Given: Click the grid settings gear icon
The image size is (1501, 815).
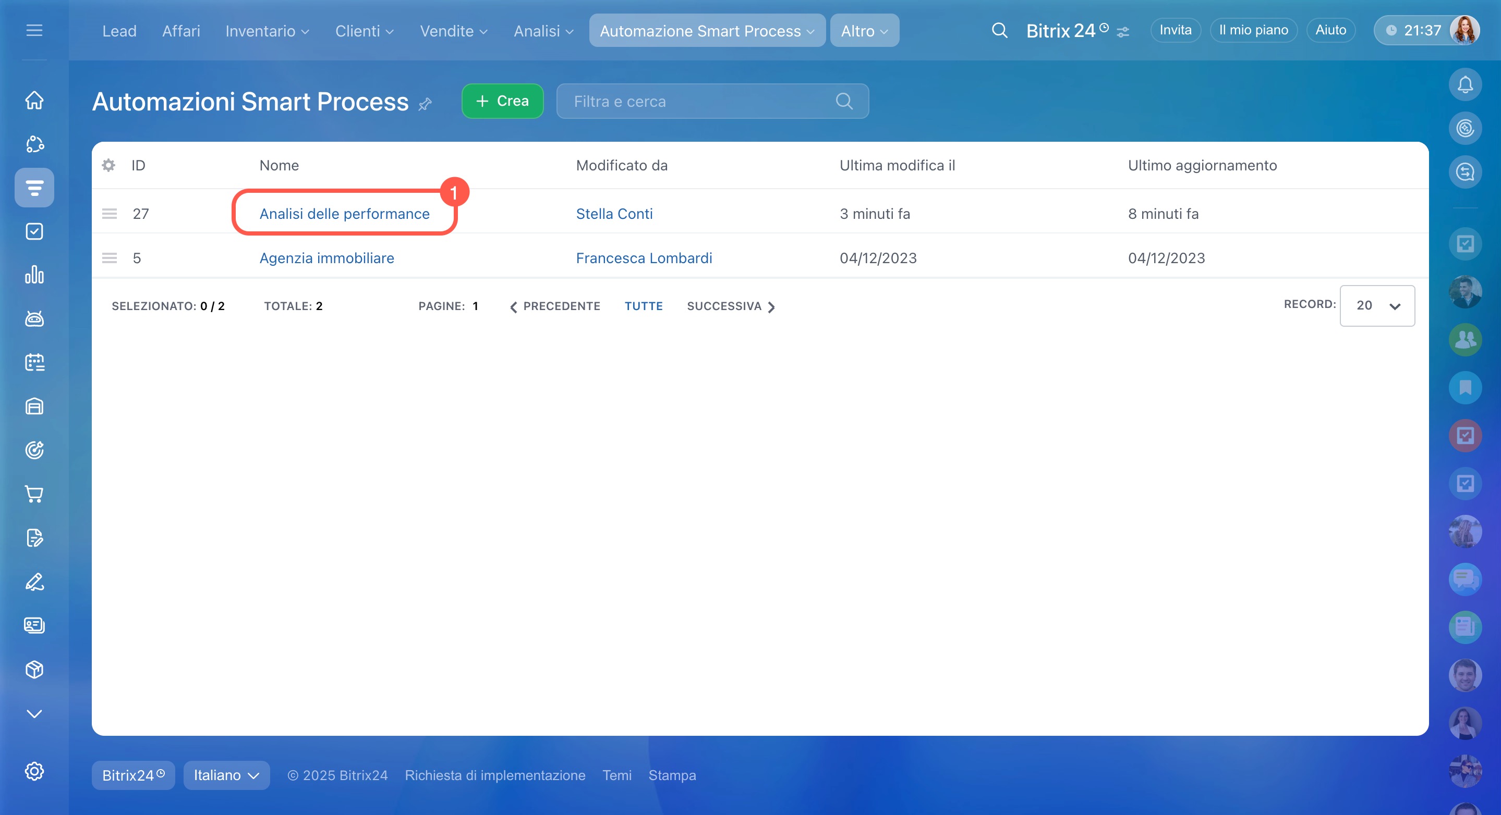Looking at the screenshot, I should click(x=108, y=165).
